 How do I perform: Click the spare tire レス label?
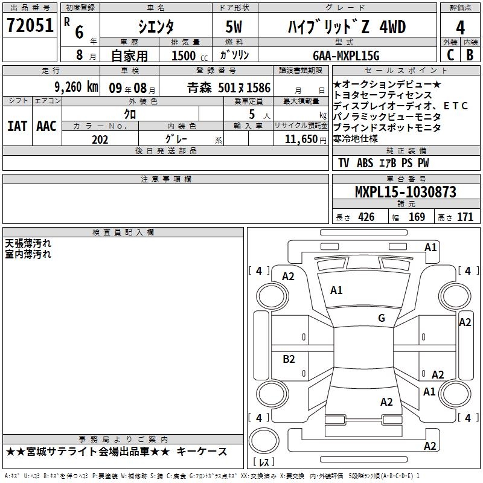pos(264,462)
